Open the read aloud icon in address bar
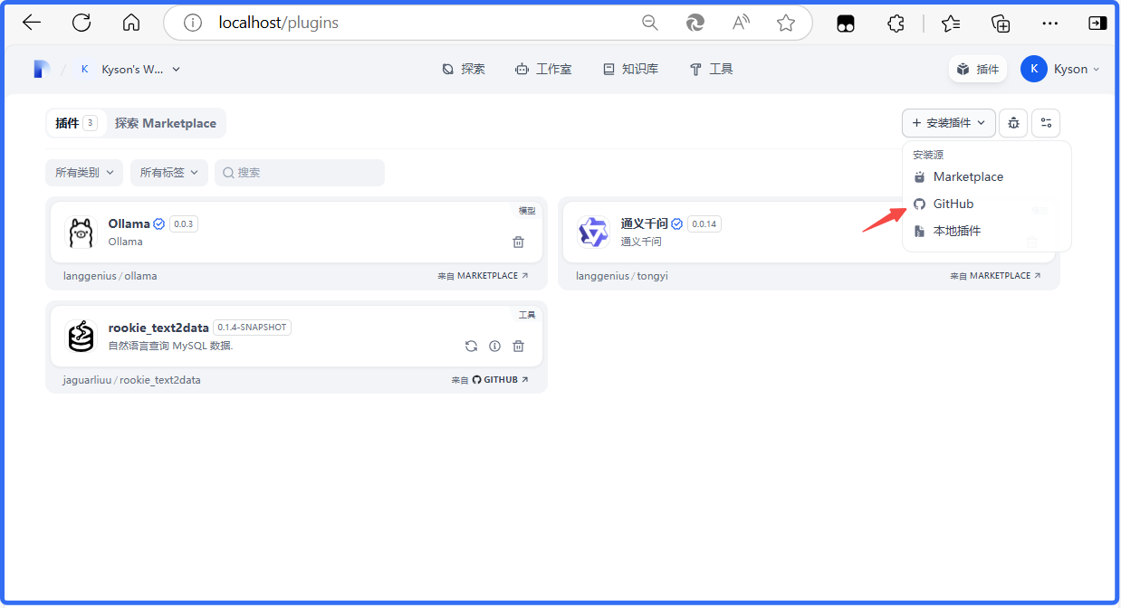 (742, 23)
